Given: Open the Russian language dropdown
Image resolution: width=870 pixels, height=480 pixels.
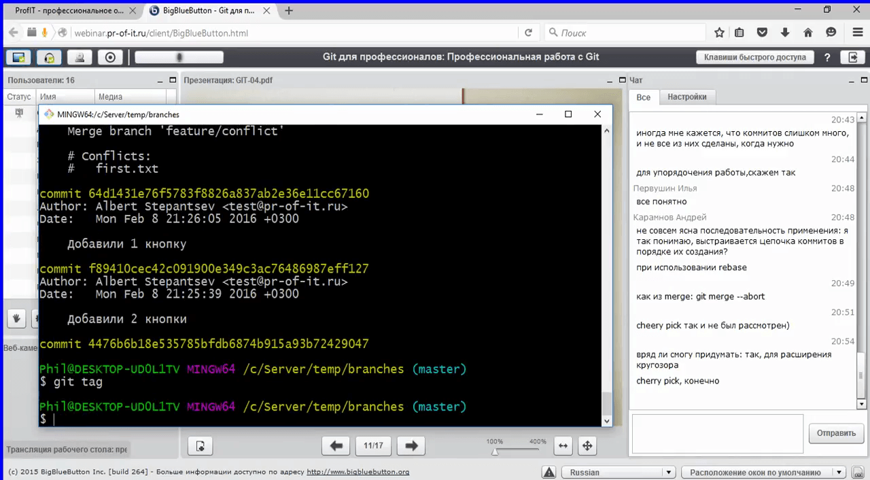Looking at the screenshot, I should (618, 473).
